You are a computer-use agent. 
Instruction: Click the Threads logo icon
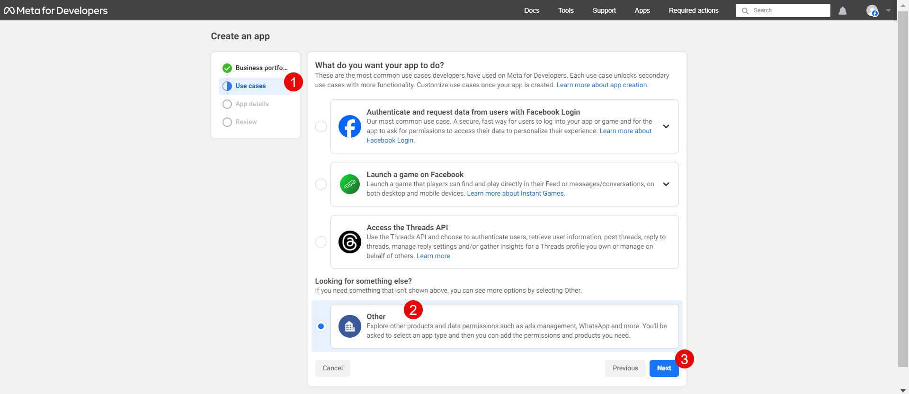tap(350, 242)
